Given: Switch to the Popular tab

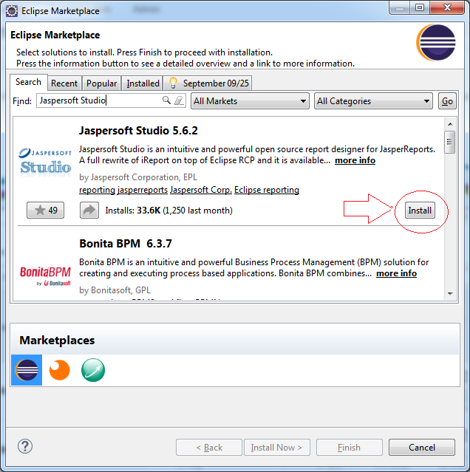Looking at the screenshot, I should [101, 83].
